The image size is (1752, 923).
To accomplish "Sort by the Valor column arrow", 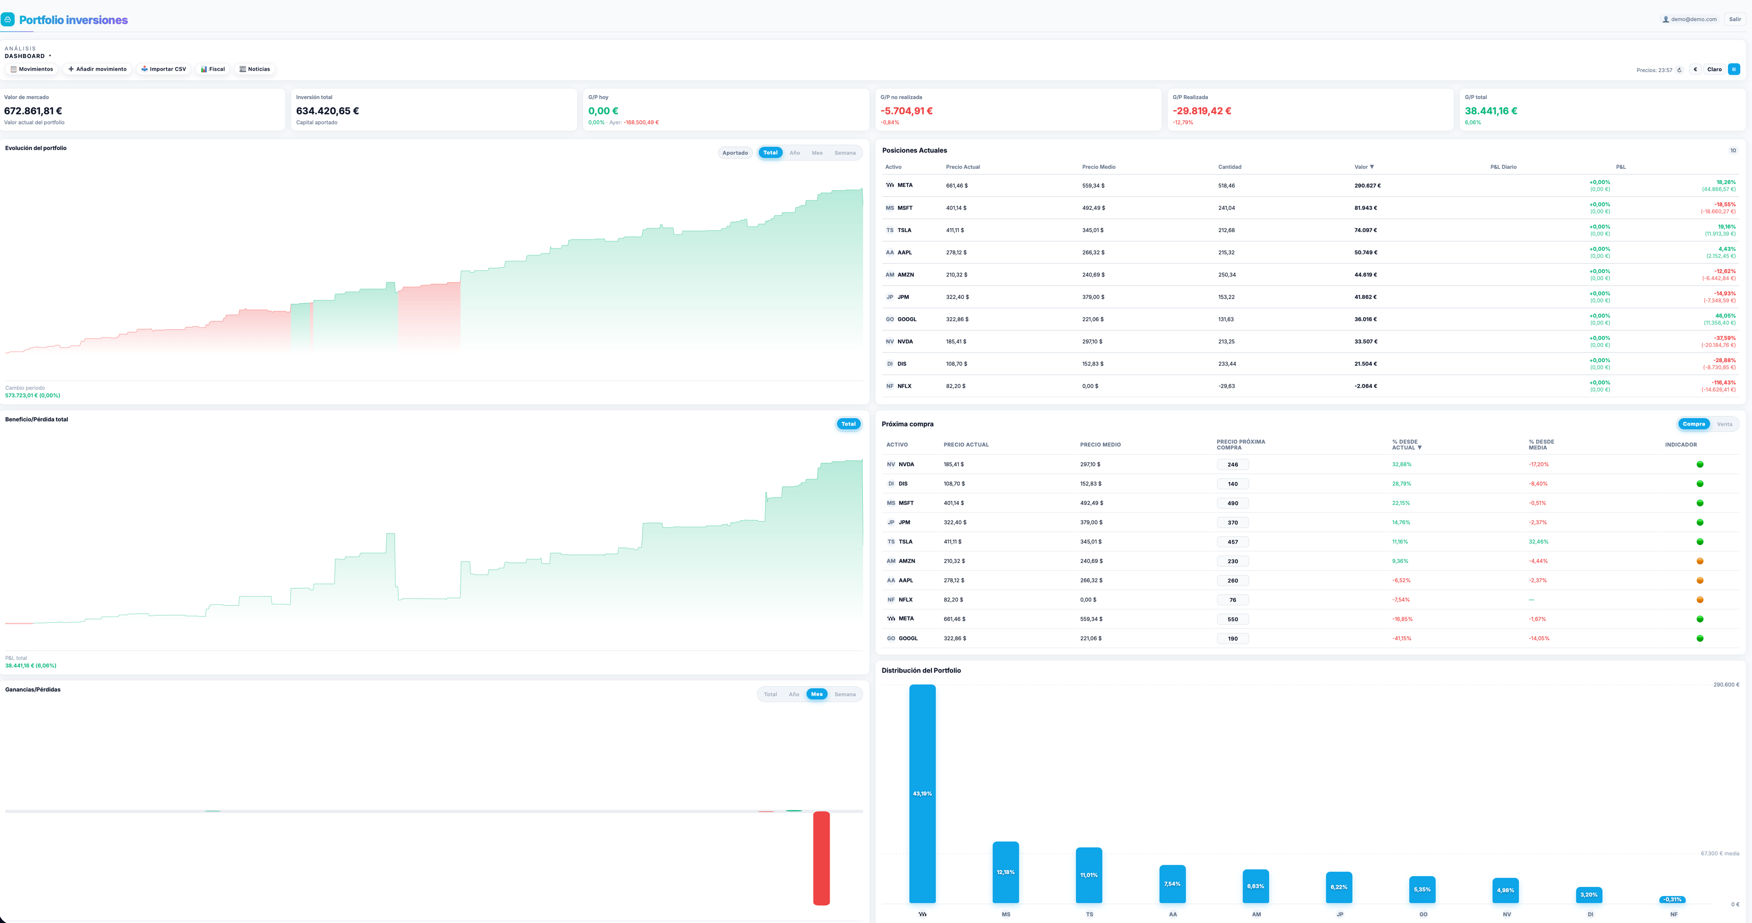I will (x=1372, y=166).
